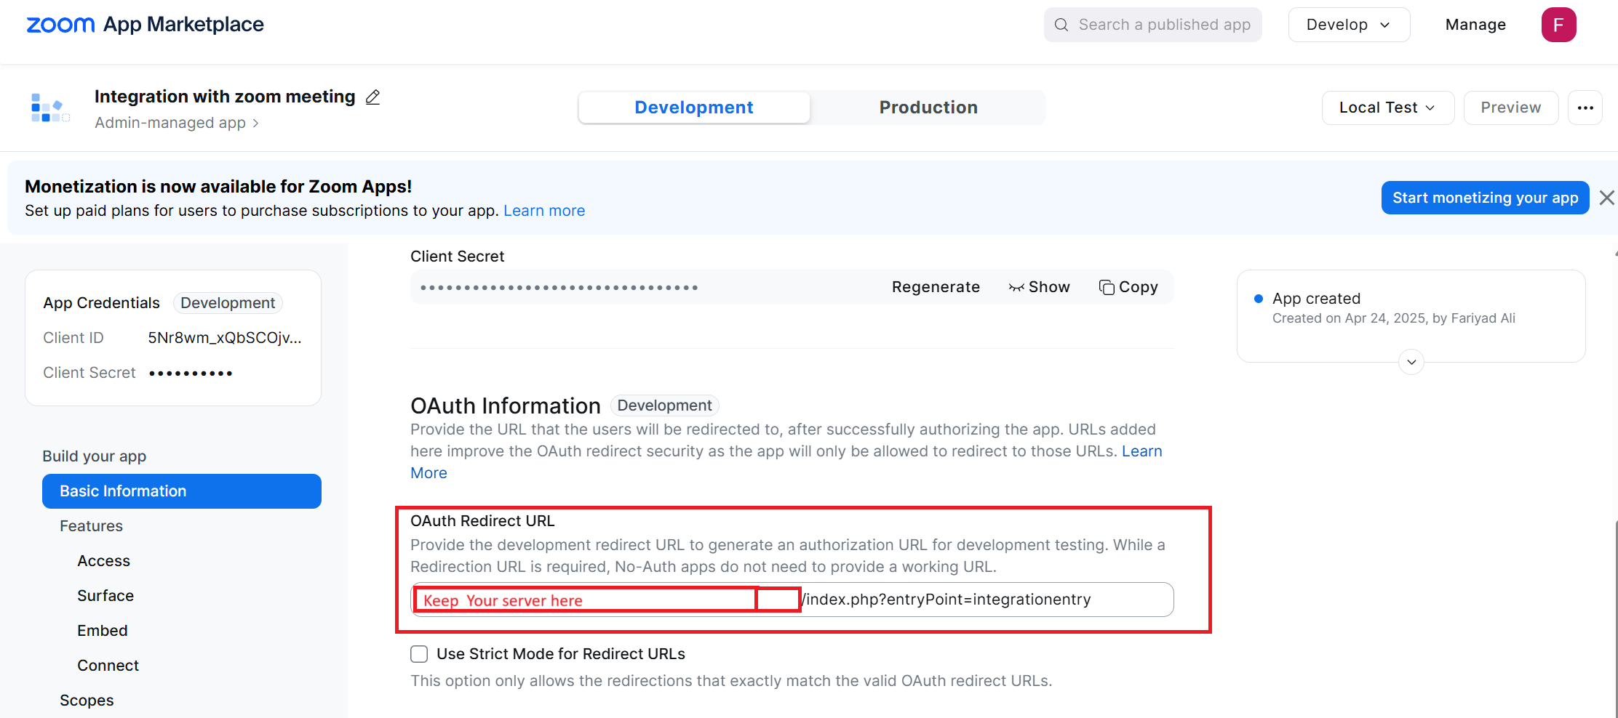Enable Strict Mode for Redirect URLs

click(x=419, y=654)
